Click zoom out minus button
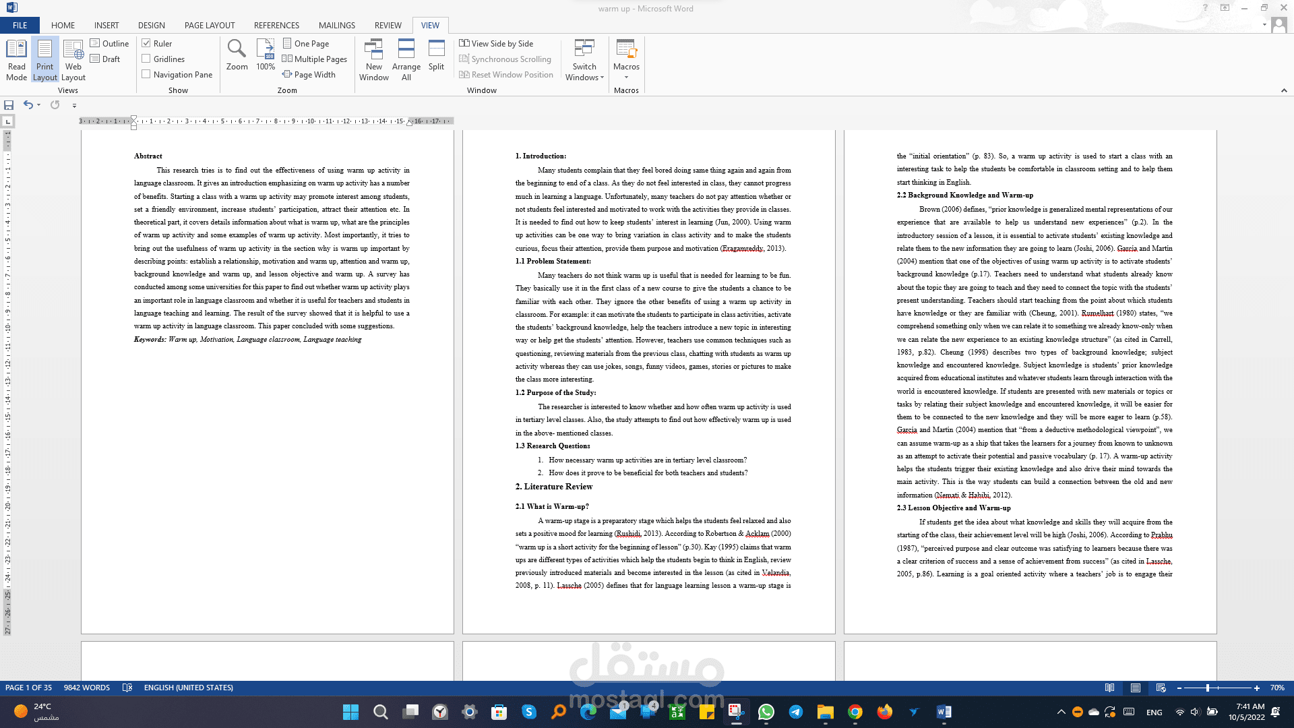This screenshot has width=1294, height=728. (1179, 688)
